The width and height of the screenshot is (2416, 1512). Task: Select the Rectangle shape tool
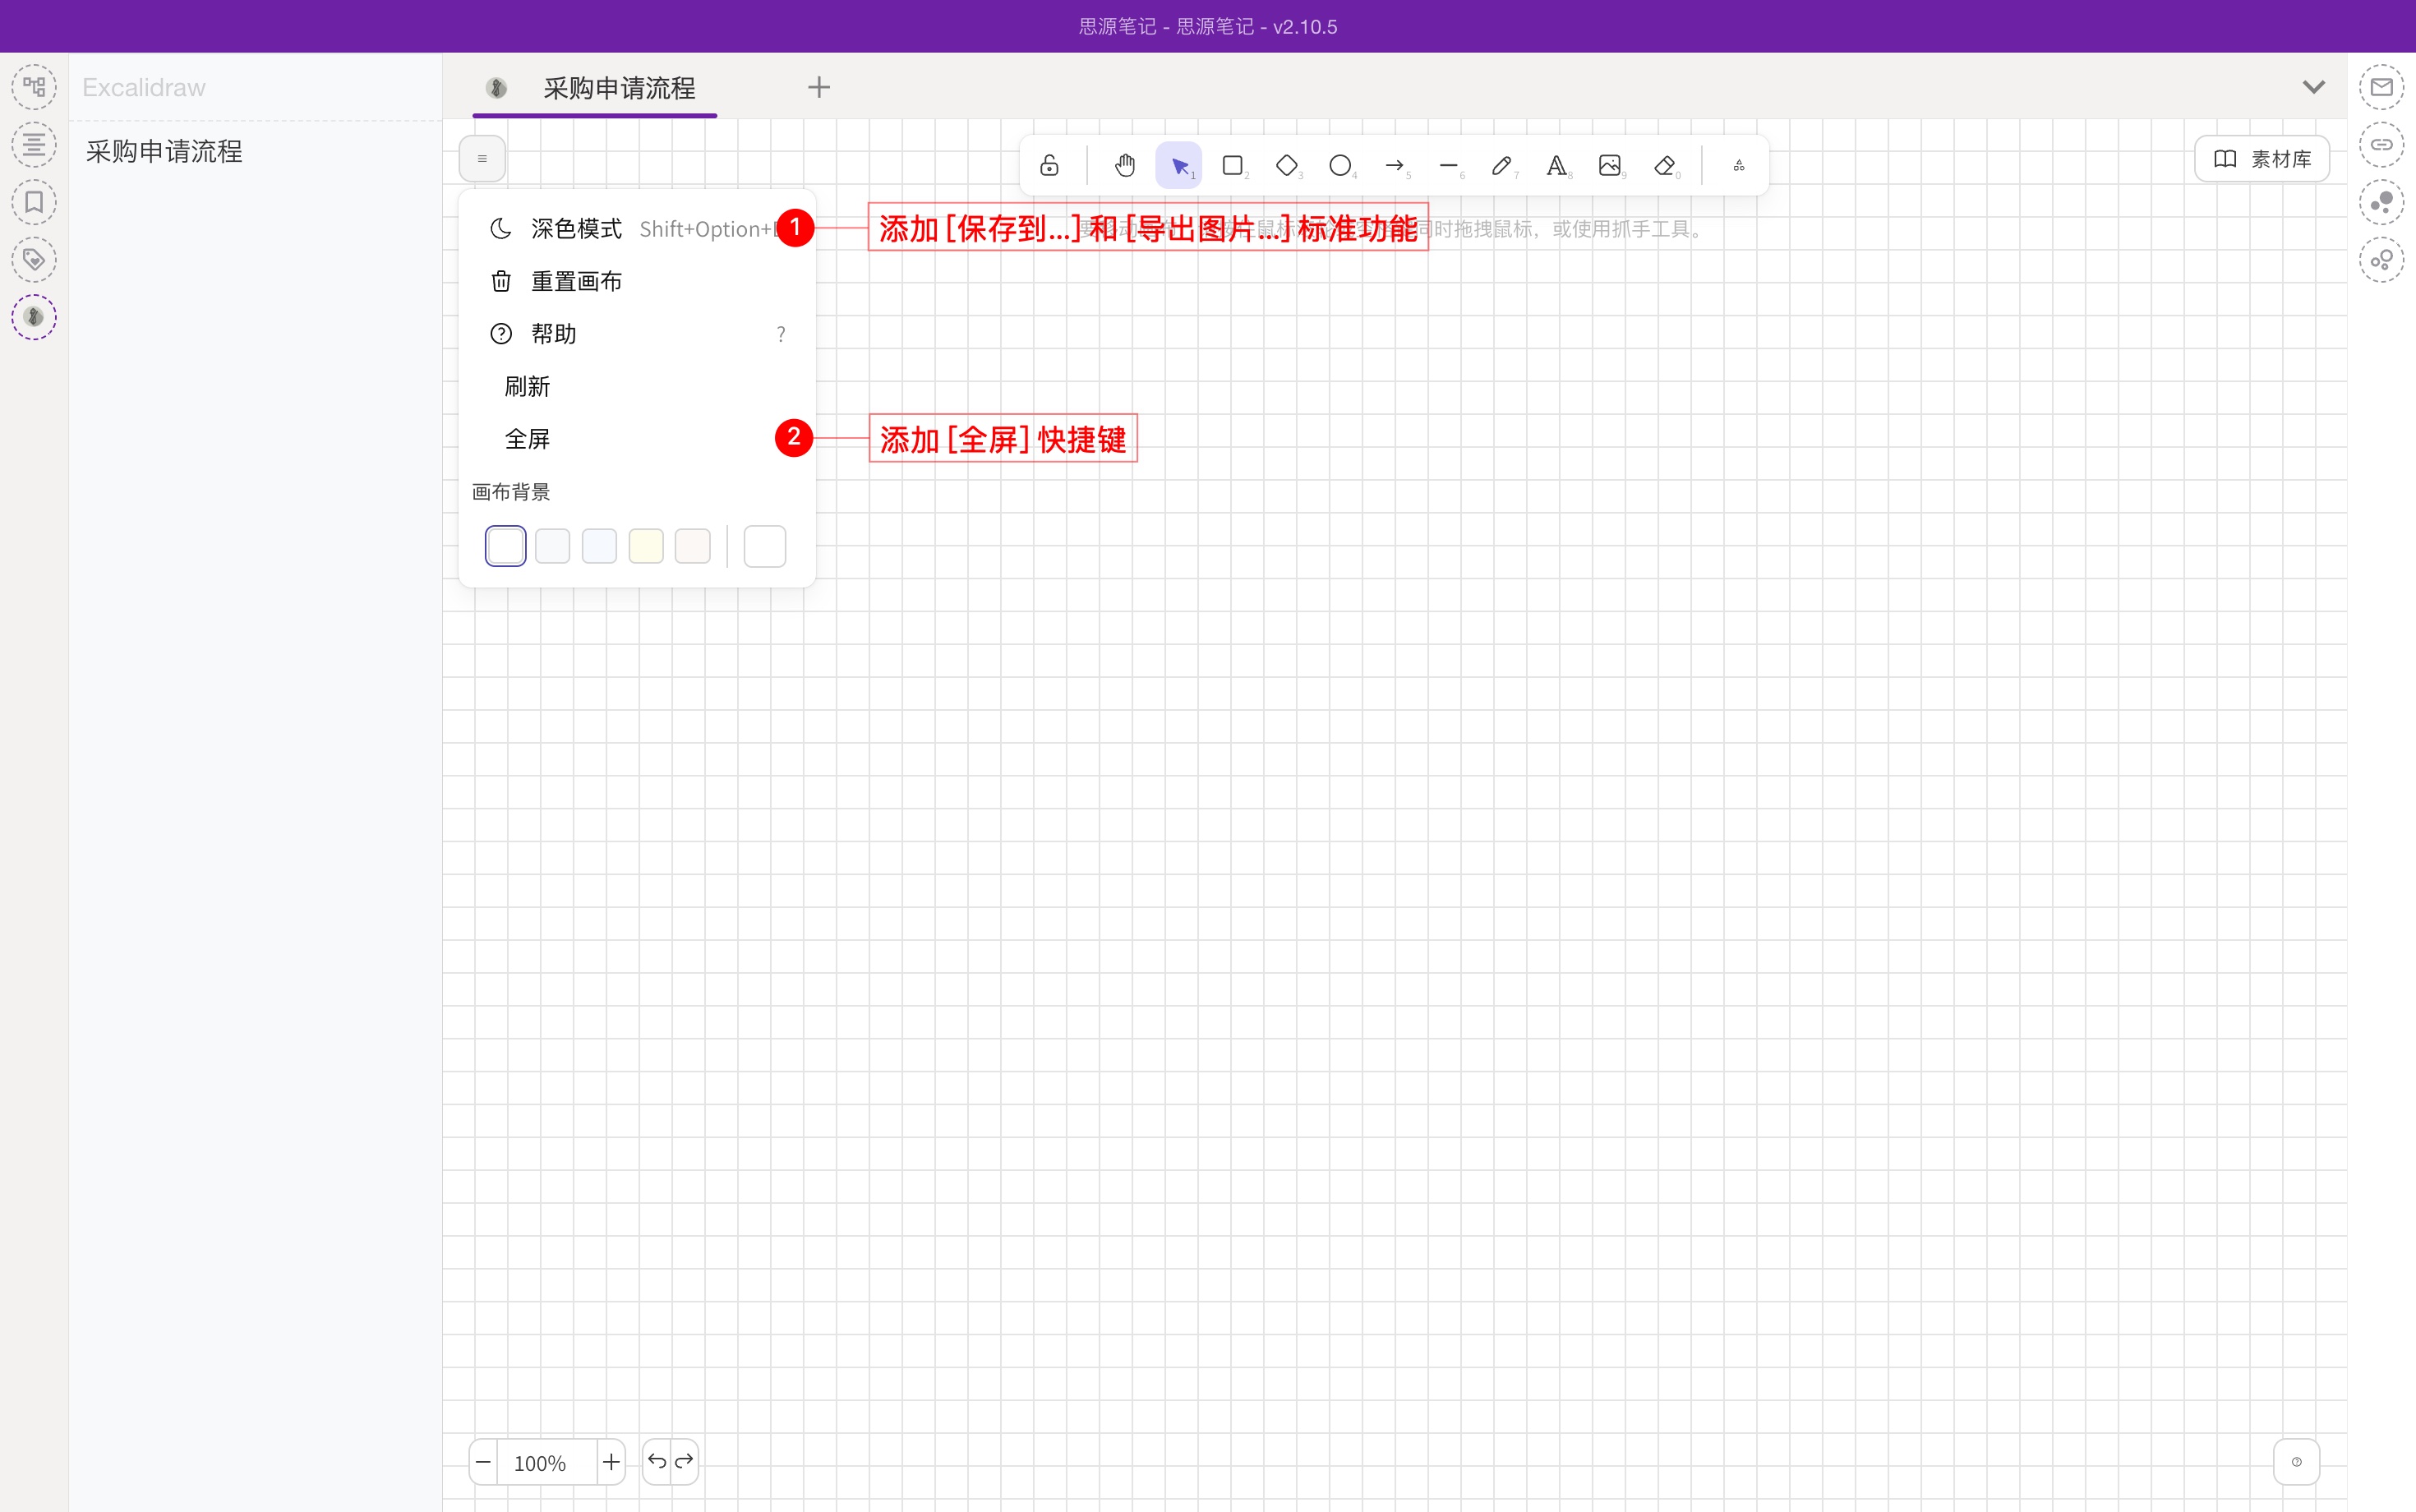click(x=1232, y=165)
